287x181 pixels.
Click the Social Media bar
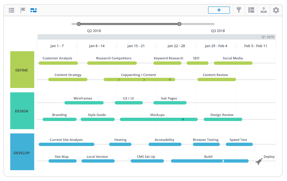tap(233, 63)
